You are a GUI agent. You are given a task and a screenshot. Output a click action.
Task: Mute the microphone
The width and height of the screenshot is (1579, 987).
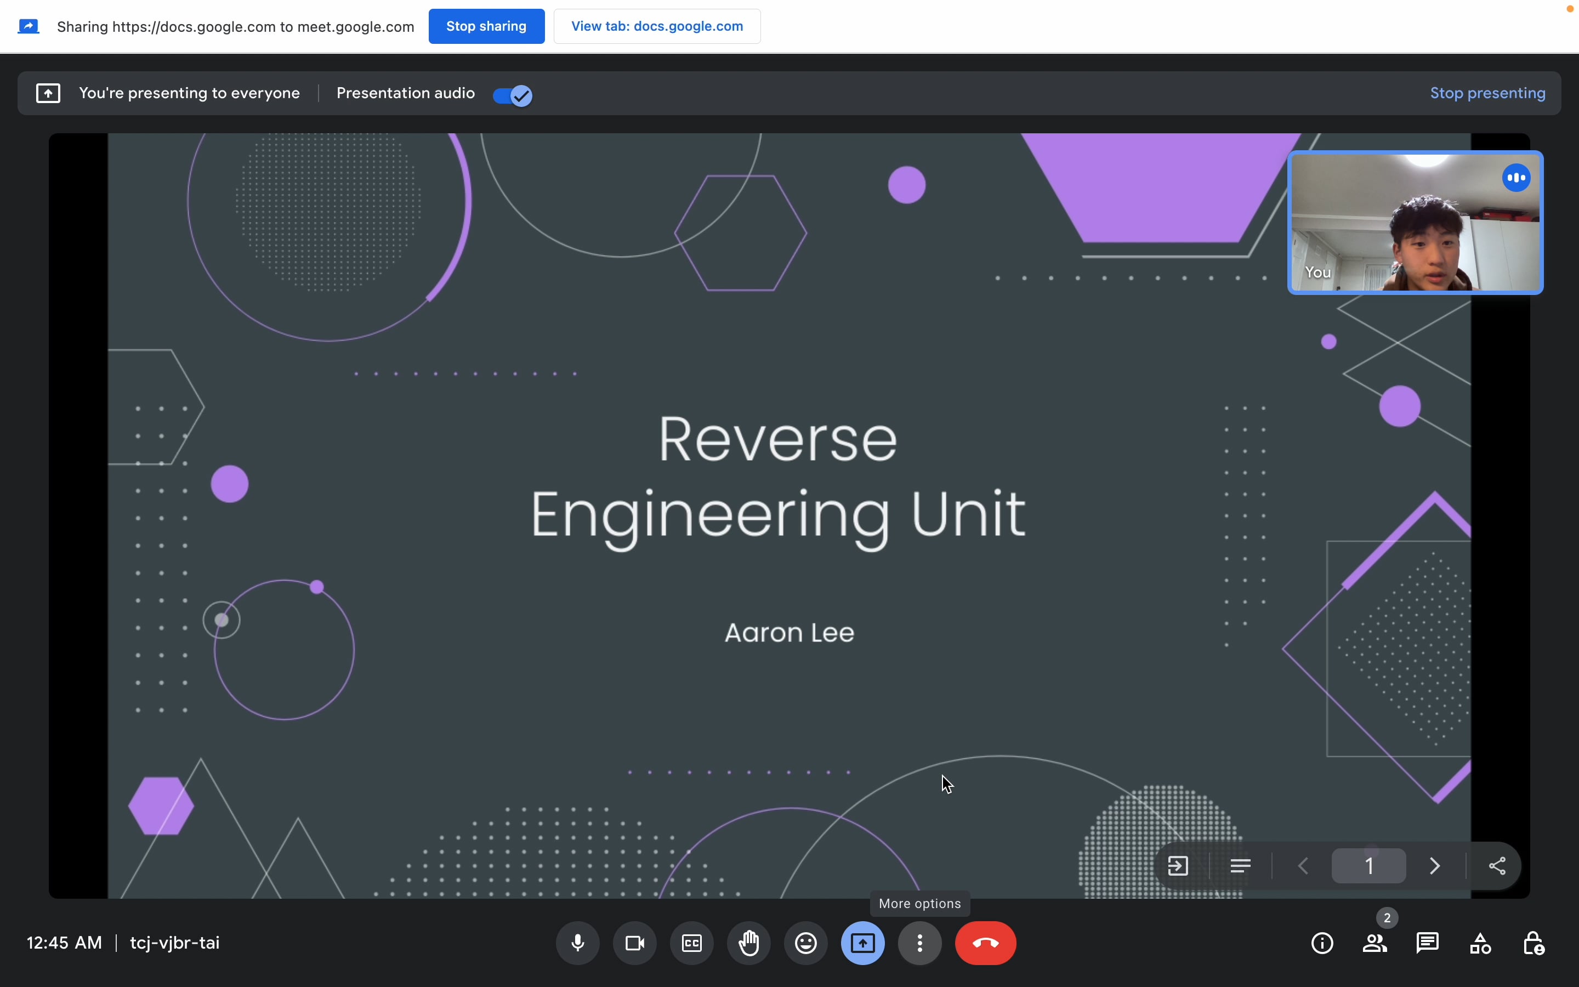coord(577,943)
